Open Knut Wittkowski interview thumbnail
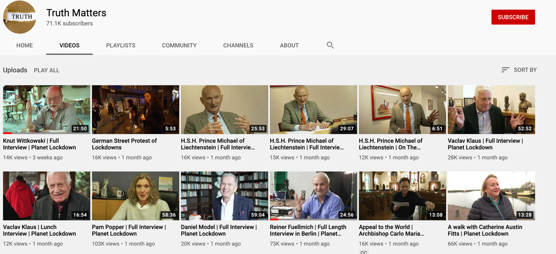The width and height of the screenshot is (556, 254). (x=47, y=110)
